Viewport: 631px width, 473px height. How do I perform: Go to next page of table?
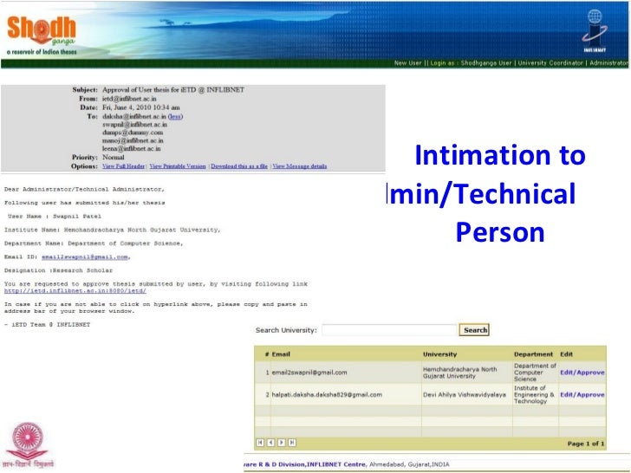[282, 443]
